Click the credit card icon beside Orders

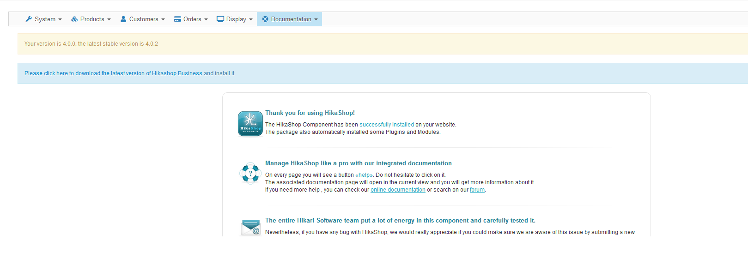pyautogui.click(x=177, y=19)
